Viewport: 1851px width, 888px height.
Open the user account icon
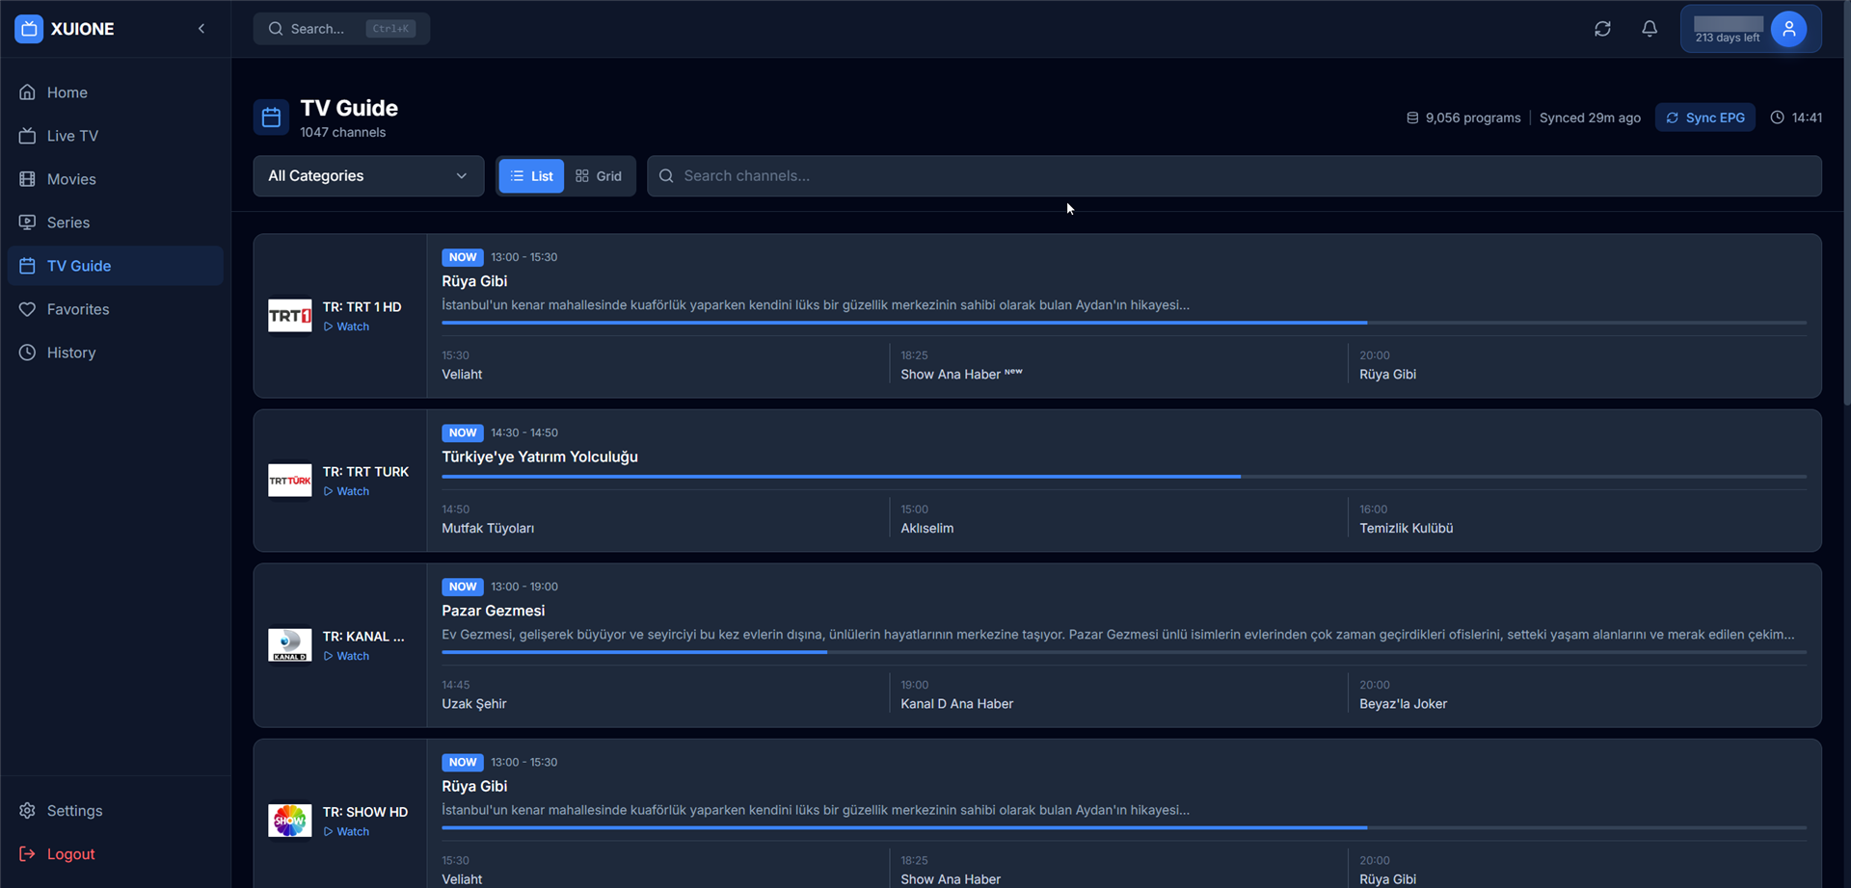tap(1789, 28)
